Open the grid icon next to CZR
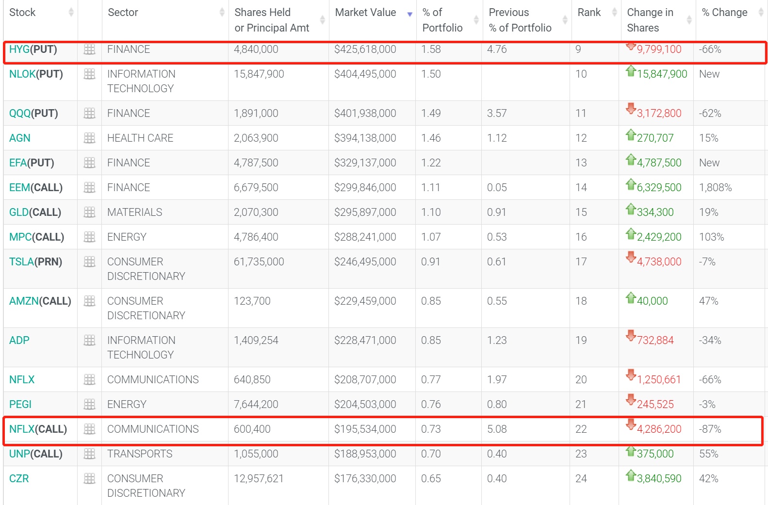 pos(89,479)
